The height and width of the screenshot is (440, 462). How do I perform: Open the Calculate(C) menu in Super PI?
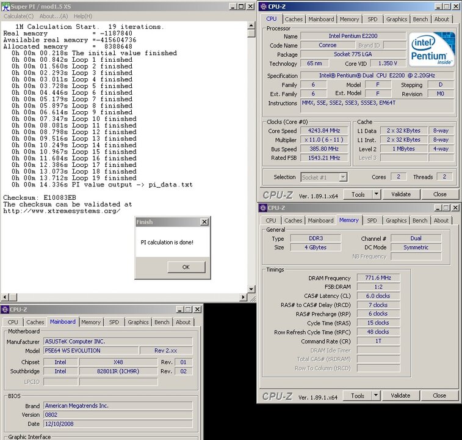tap(18, 16)
